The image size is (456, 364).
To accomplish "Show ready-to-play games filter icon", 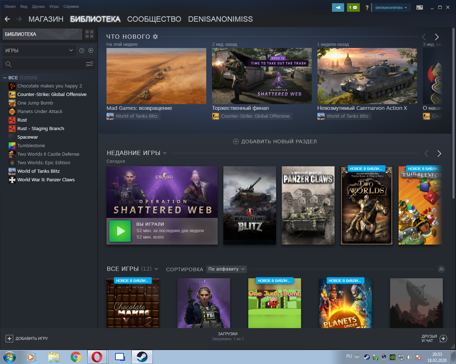I will (91, 50).
